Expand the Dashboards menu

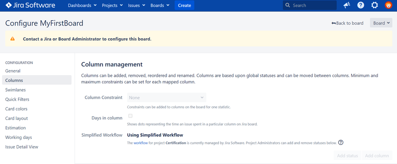click(82, 5)
